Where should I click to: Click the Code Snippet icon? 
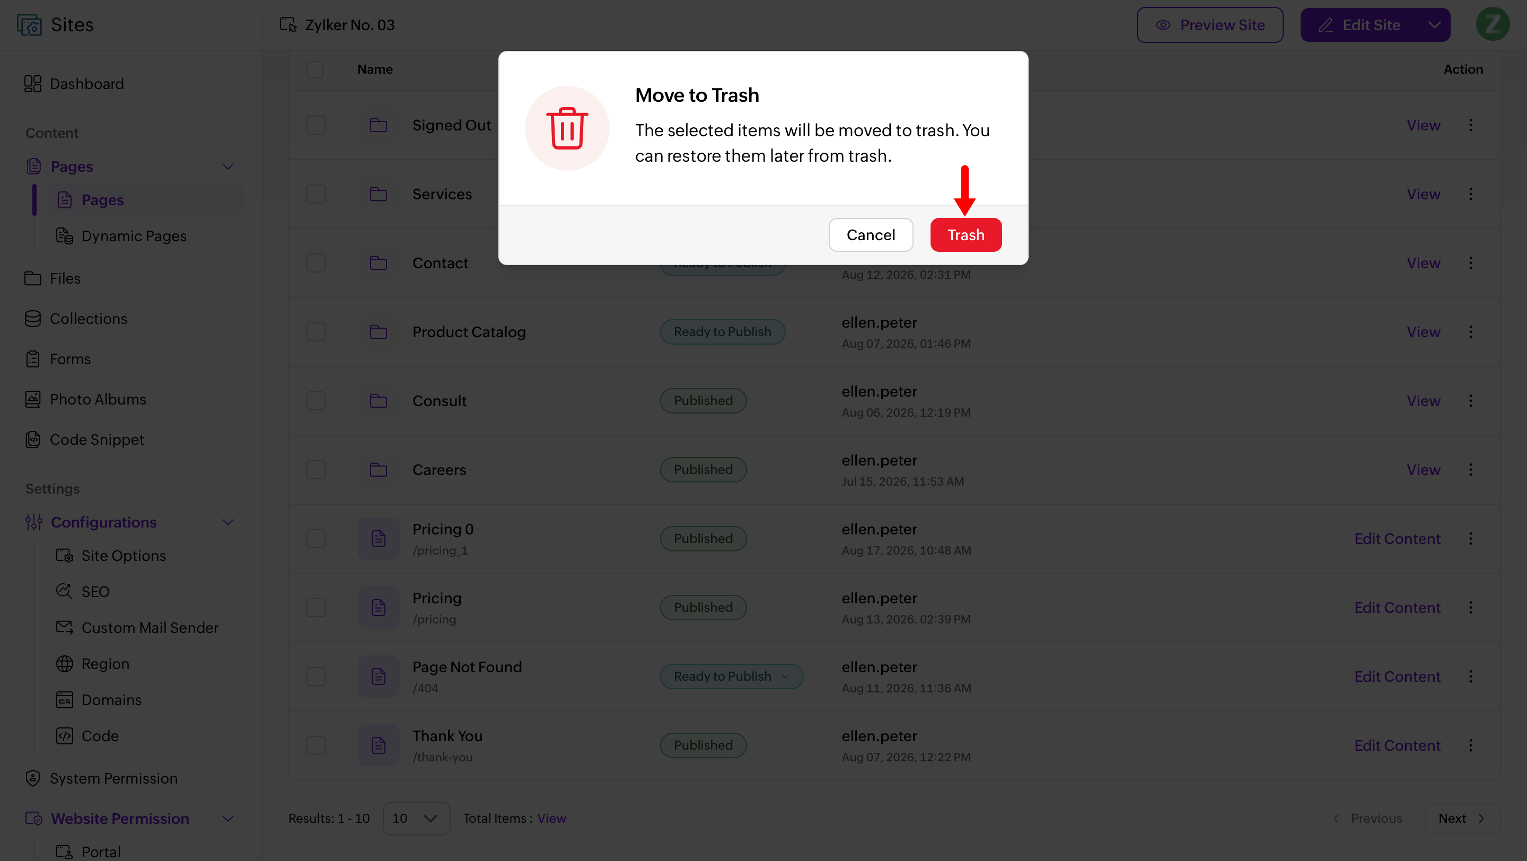pos(32,440)
